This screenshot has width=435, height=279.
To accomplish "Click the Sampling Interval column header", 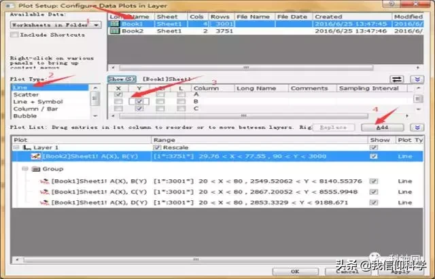I will pyautogui.click(x=372, y=88).
